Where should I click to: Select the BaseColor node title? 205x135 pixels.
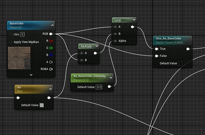pos(17,23)
